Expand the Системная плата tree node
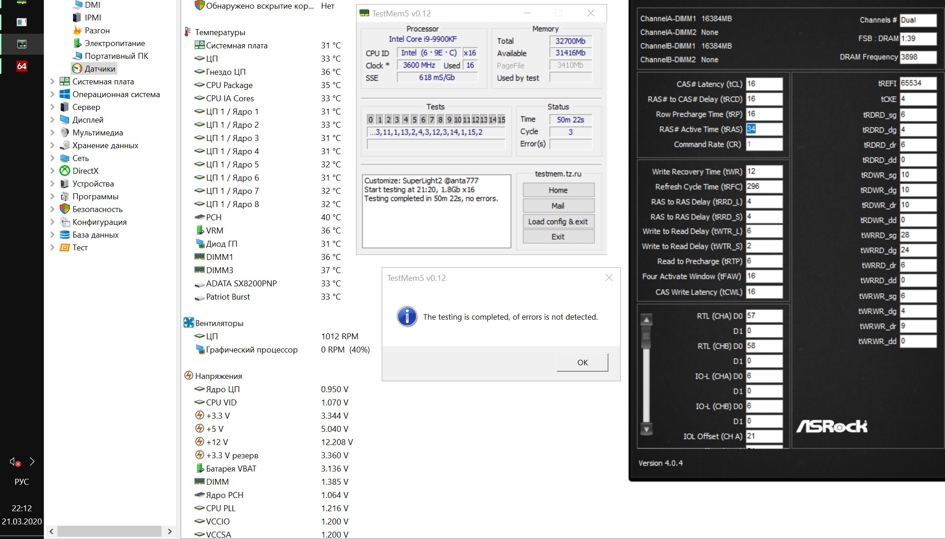This screenshot has height=539, width=945. coord(52,82)
